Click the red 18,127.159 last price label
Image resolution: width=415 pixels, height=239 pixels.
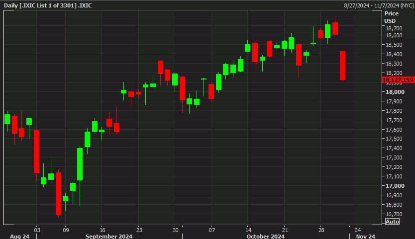[398, 80]
